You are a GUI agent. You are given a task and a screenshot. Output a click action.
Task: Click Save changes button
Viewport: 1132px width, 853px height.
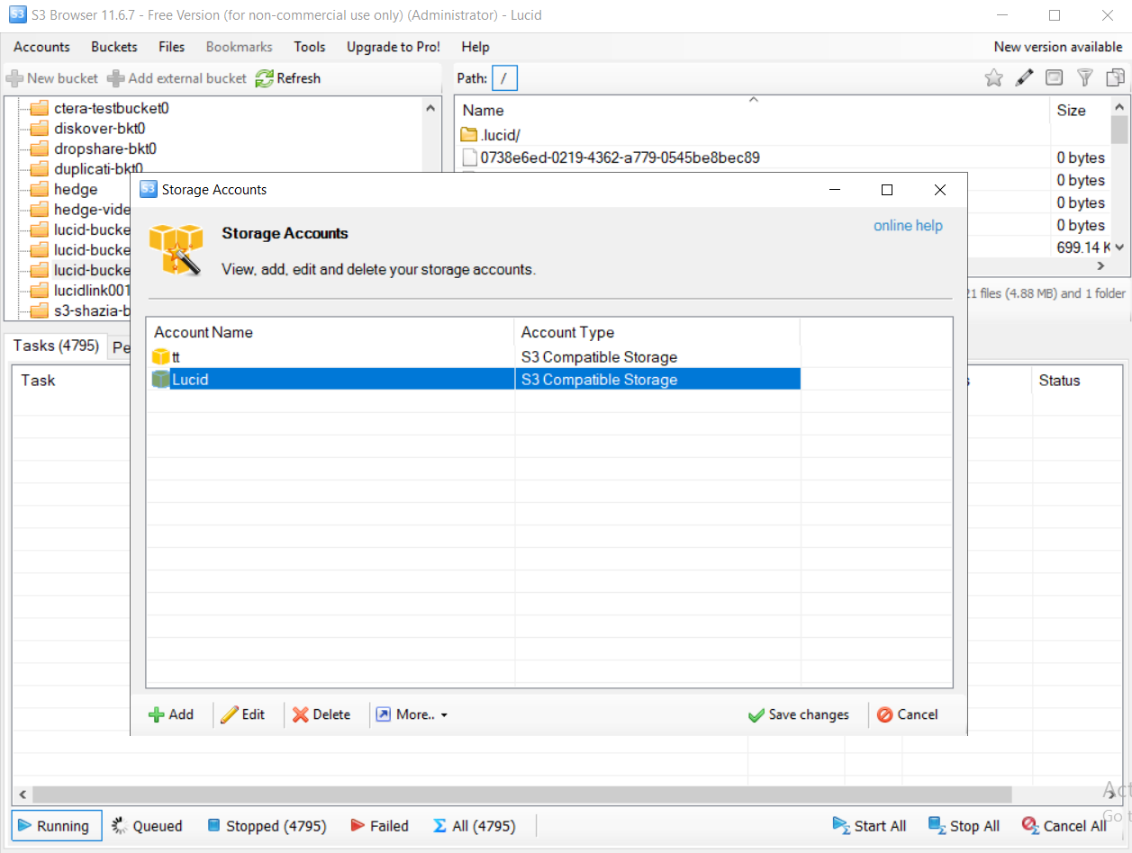coord(799,714)
